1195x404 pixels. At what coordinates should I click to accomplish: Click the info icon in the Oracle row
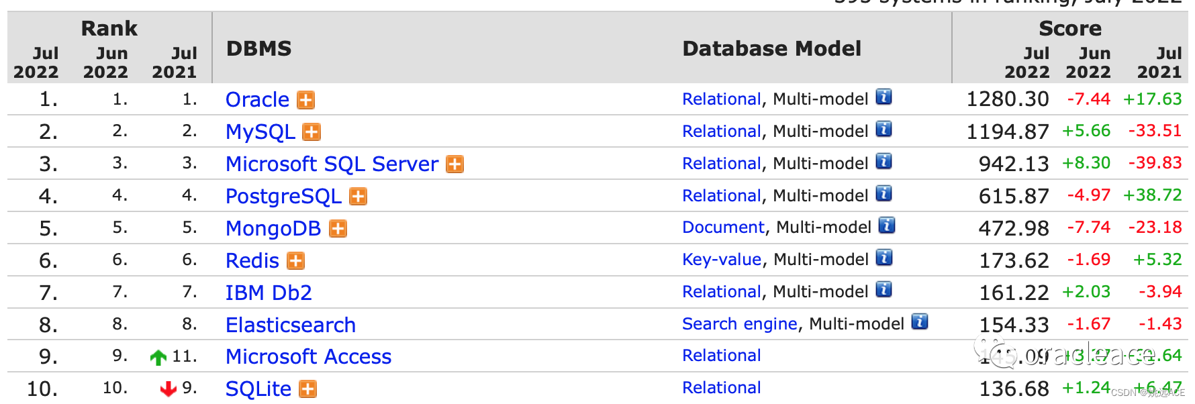(884, 97)
